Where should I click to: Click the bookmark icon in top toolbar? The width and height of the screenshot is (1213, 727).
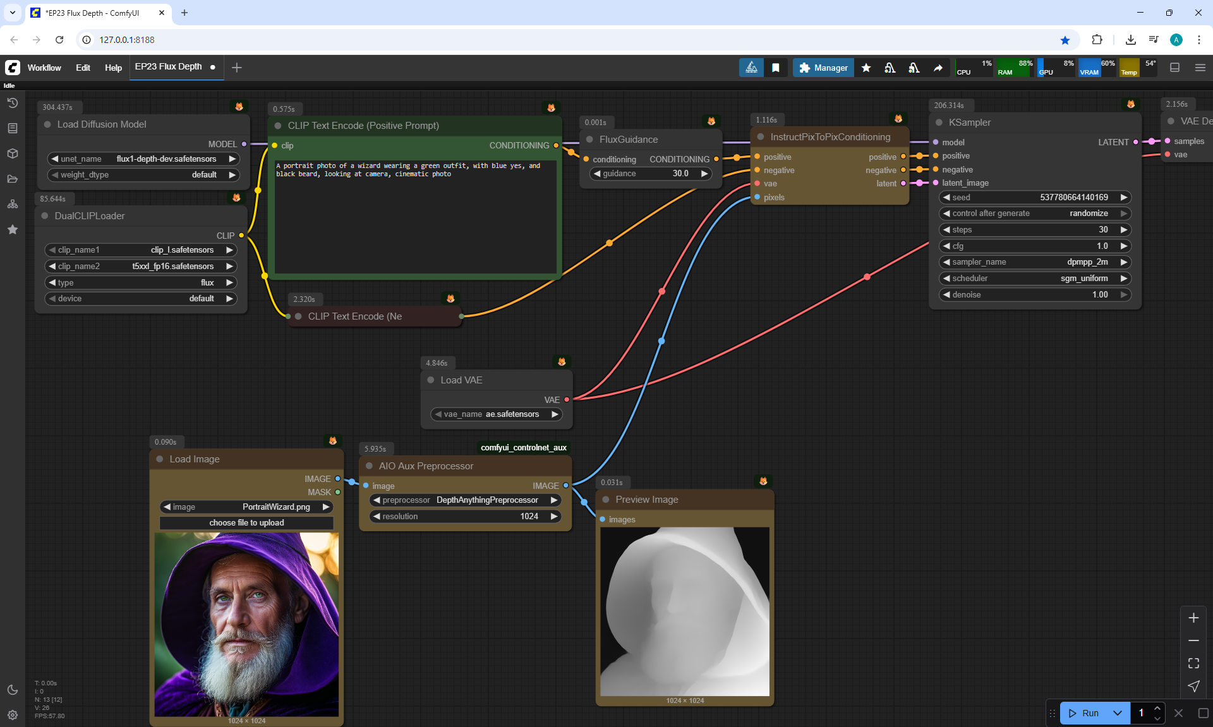(776, 68)
